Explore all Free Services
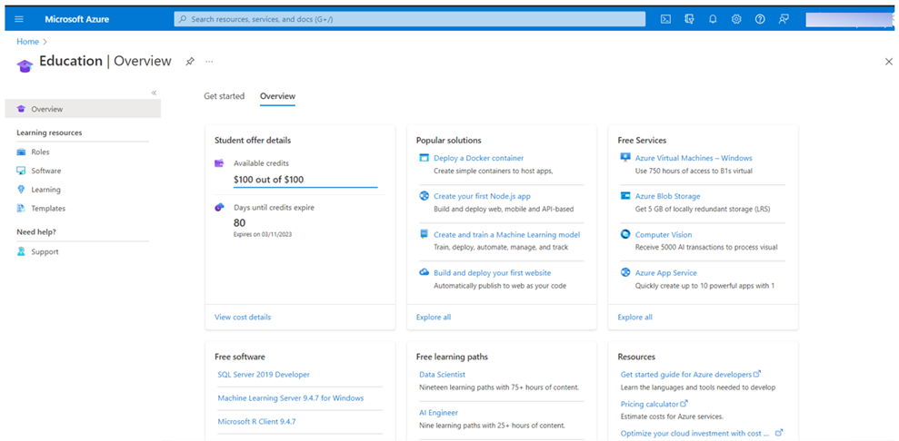Image resolution: width=899 pixels, height=441 pixels. point(634,317)
